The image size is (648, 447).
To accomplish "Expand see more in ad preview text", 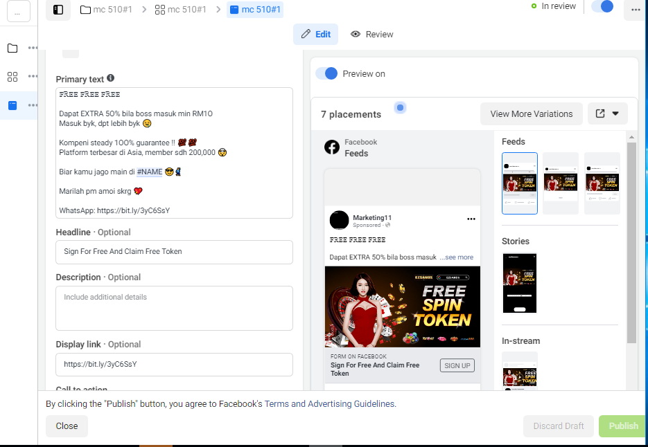I will [456, 257].
